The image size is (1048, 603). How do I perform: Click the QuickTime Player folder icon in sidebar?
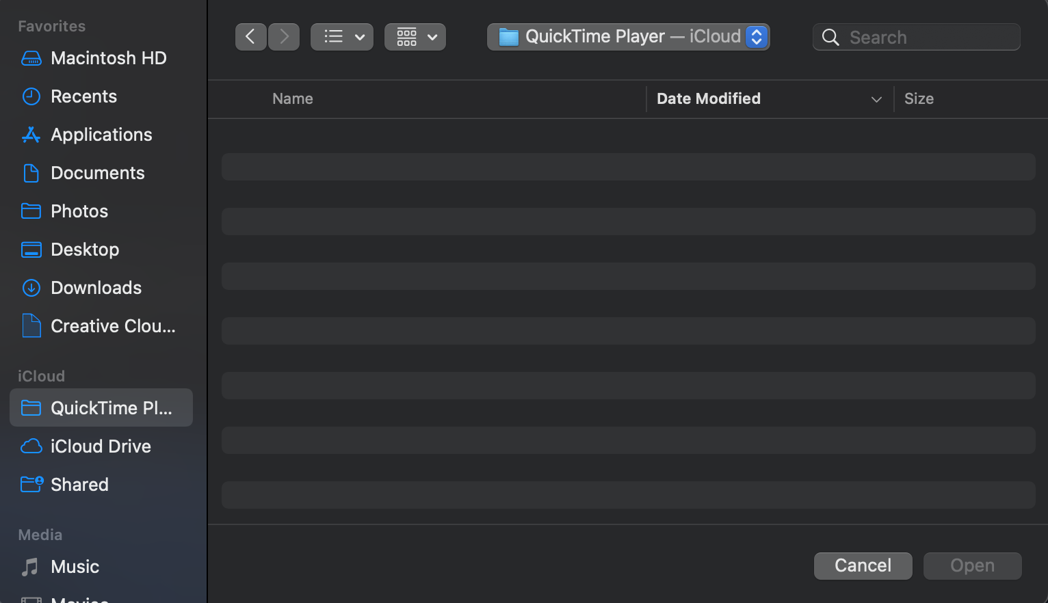click(x=31, y=408)
